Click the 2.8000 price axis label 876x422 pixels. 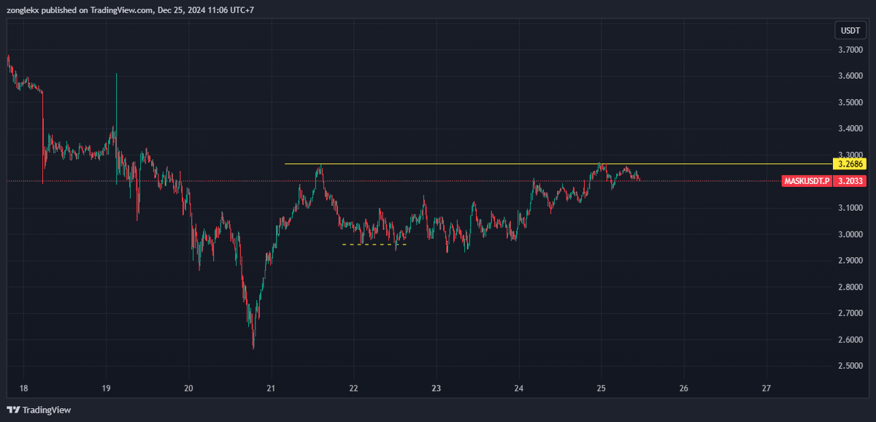coord(850,287)
